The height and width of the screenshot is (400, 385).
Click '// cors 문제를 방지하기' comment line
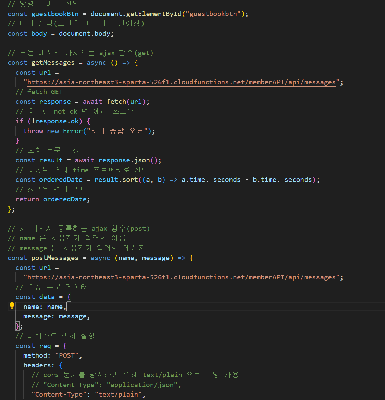point(135,375)
